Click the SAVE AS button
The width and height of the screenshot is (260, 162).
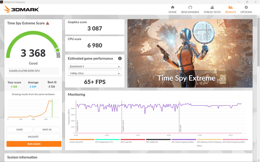coord(47,130)
